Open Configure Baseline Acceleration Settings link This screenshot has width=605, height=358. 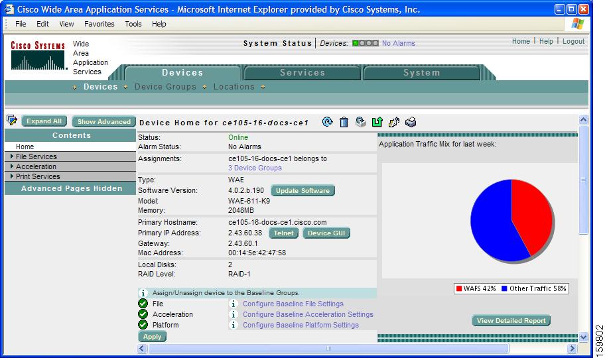308,314
